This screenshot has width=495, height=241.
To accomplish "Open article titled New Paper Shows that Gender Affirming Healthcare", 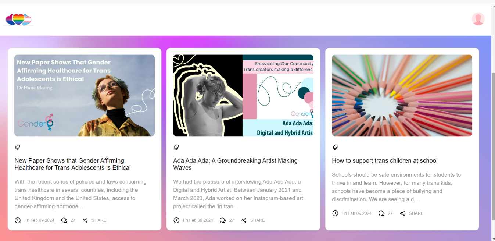I will (72, 164).
